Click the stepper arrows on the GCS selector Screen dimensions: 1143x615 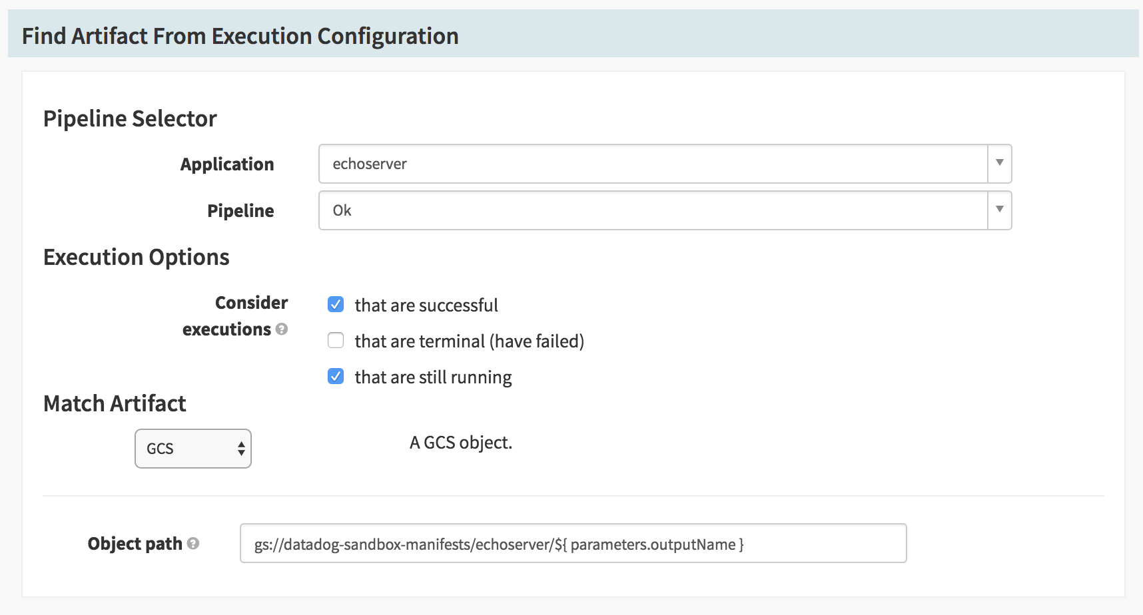(240, 449)
